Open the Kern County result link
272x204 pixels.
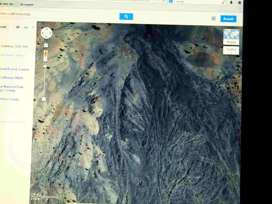point(10,99)
